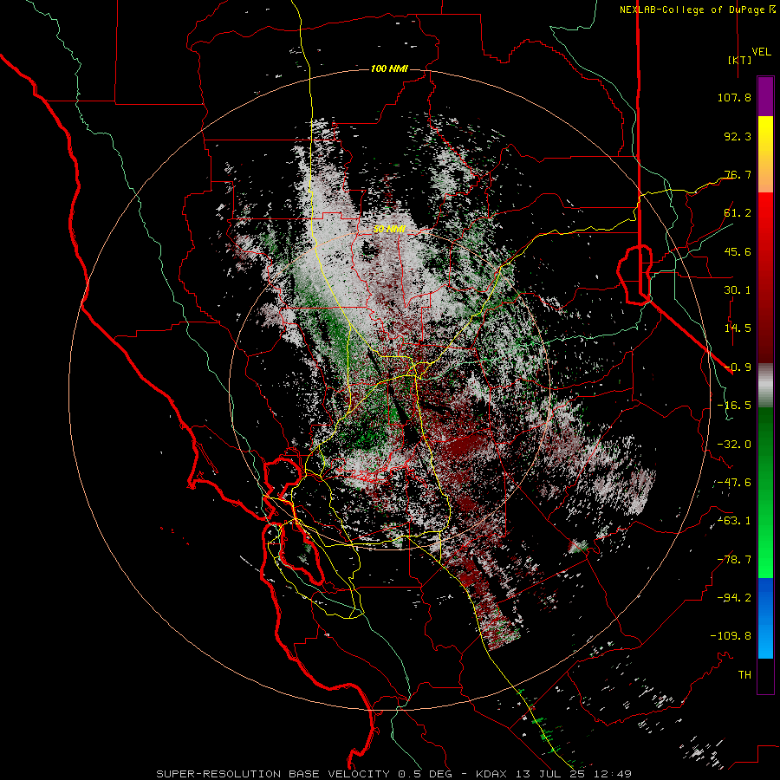780x780 pixels.
Task: Click the NEXLAB-College of DuPage watermark text
Action: [697, 10]
